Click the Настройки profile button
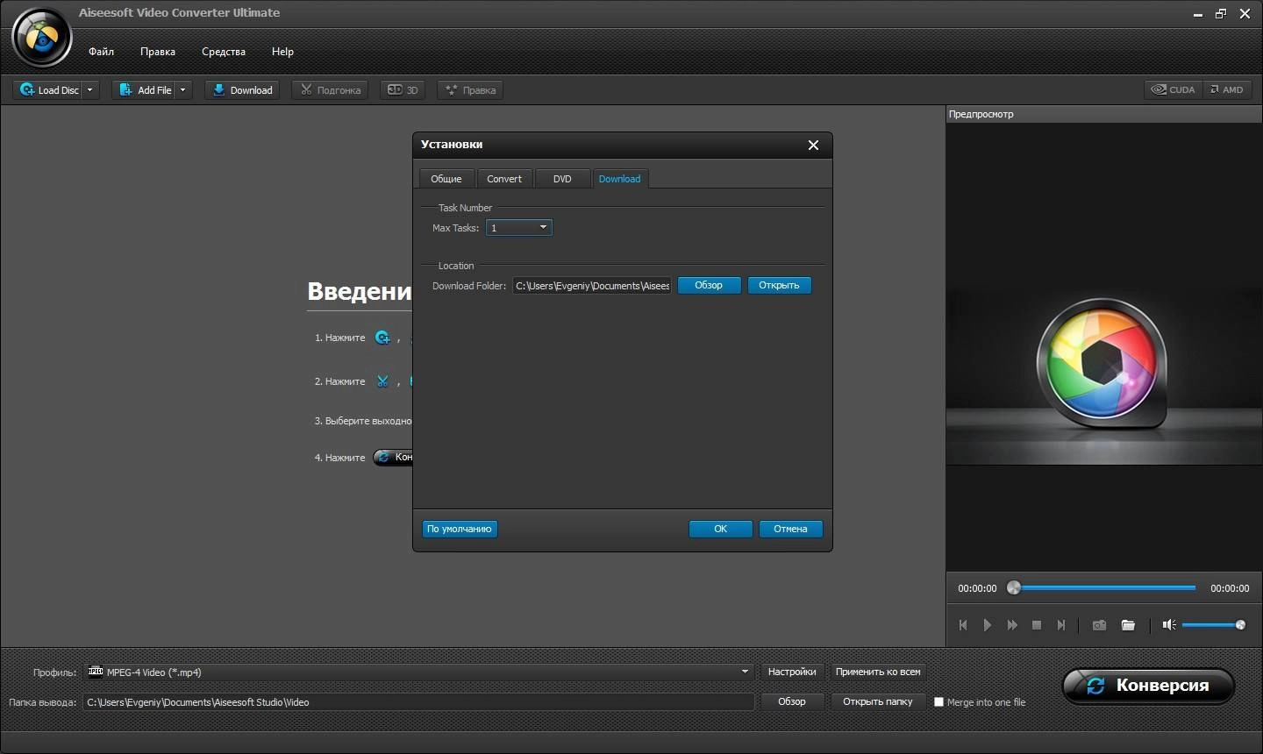Viewport: 1263px width, 754px height. 792,672
